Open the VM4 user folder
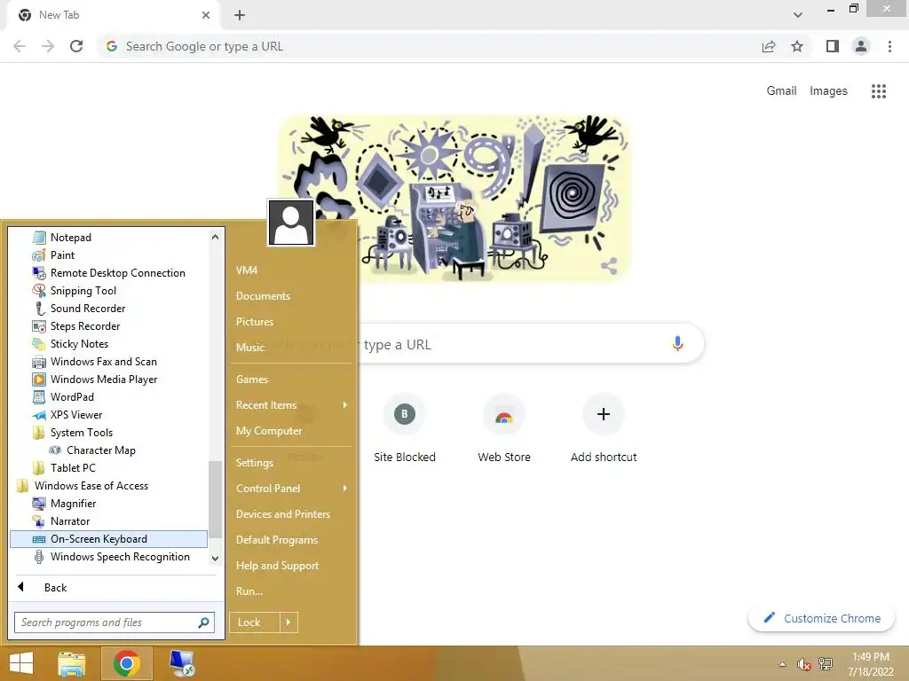Image resolution: width=909 pixels, height=681 pixels. (x=247, y=270)
